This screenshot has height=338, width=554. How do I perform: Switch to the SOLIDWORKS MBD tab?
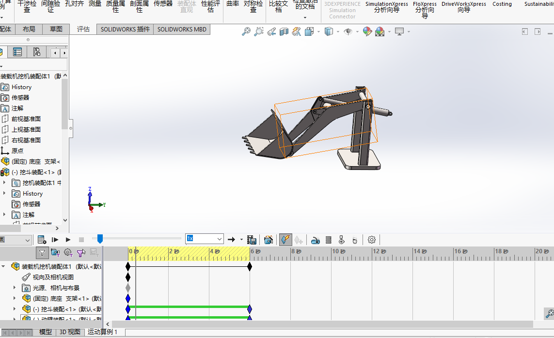pos(182,29)
